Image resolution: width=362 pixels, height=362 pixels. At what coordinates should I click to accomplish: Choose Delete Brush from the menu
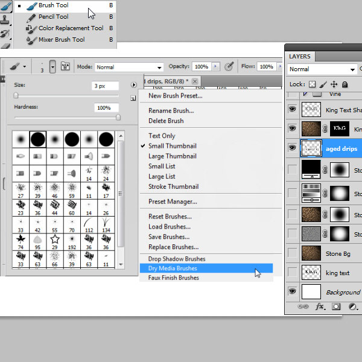[166, 121]
